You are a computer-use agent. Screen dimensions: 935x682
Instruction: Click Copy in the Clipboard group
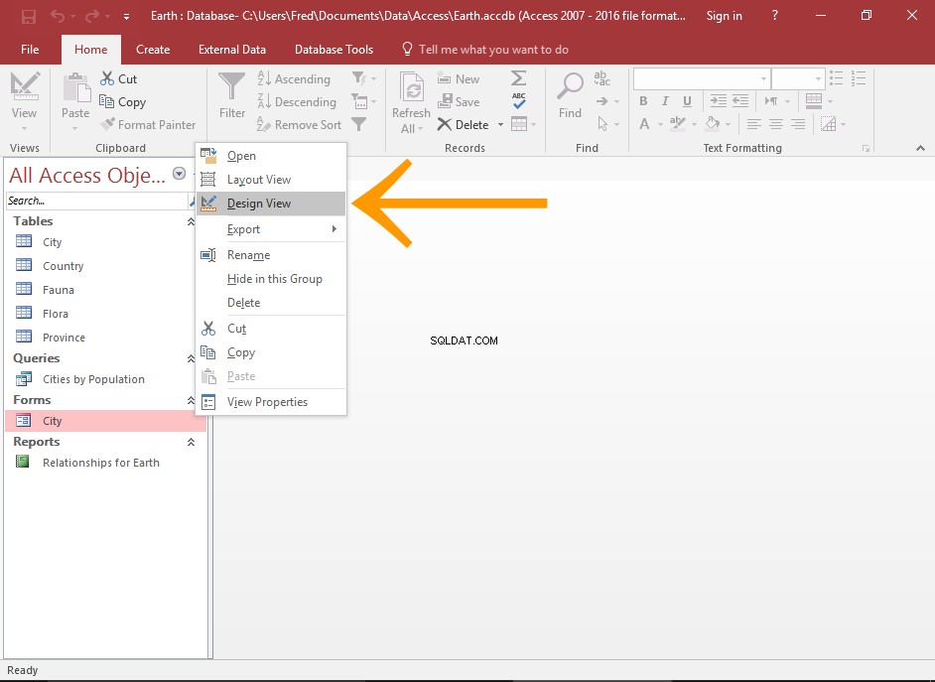[x=123, y=102]
